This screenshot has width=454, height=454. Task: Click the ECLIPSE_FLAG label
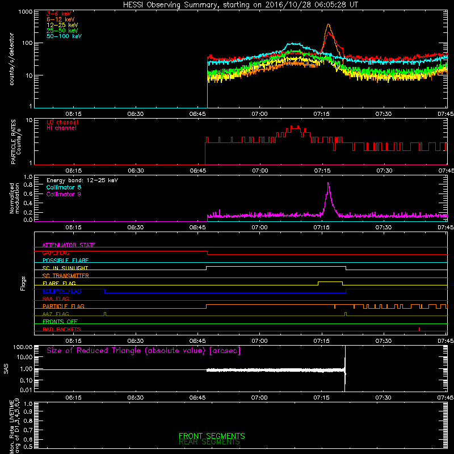point(62,291)
